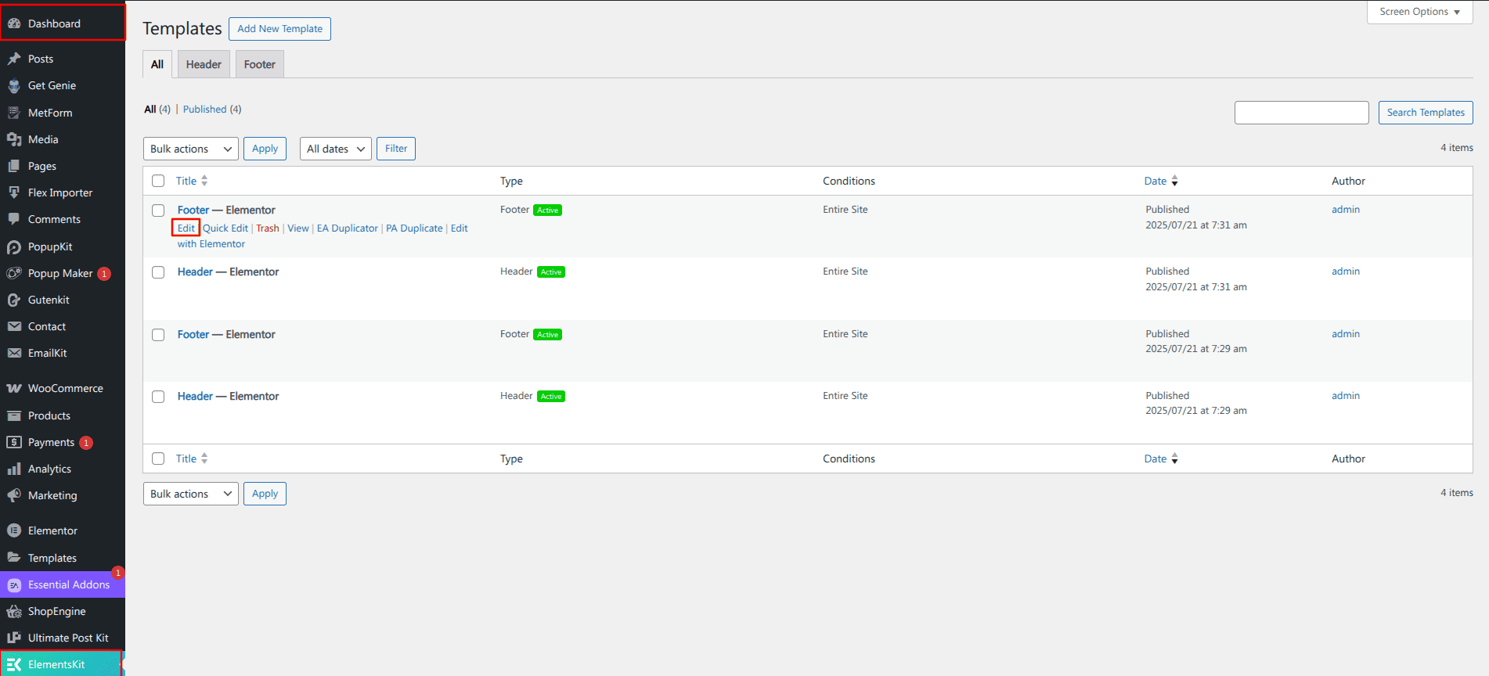The image size is (1489, 676).
Task: Open the PopupKit icon
Action: click(x=14, y=246)
